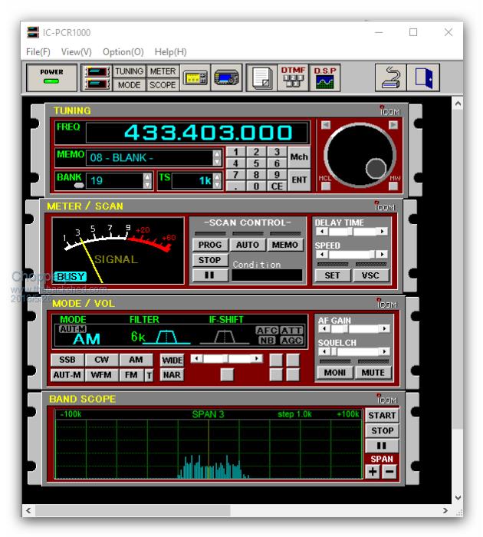Select NAR narrow filter
Screen dimensions: 483x537
(172, 375)
